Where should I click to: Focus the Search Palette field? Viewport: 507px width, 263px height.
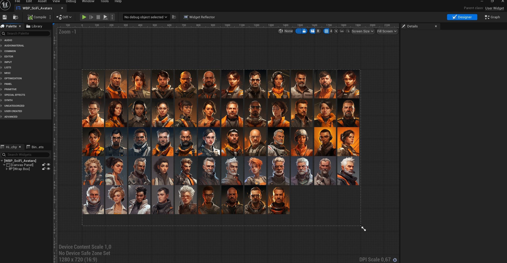26,33
